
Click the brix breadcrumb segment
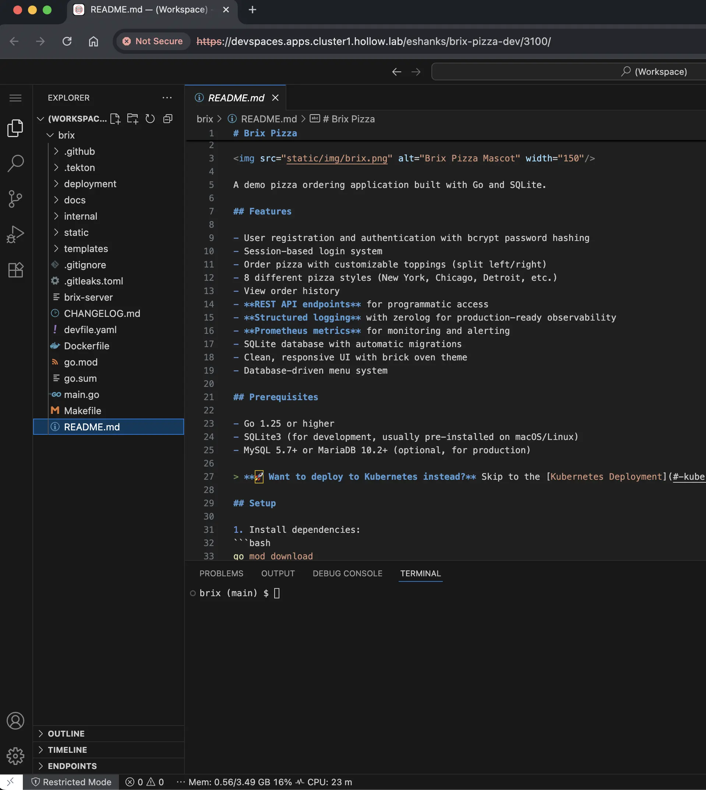(204, 119)
